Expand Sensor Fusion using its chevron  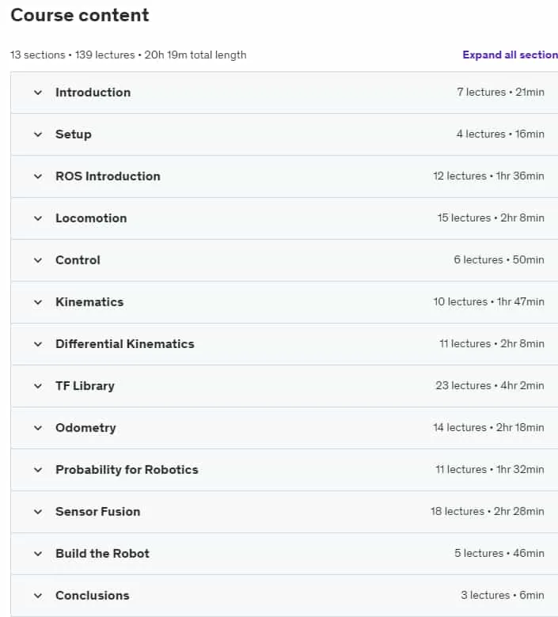pos(38,512)
